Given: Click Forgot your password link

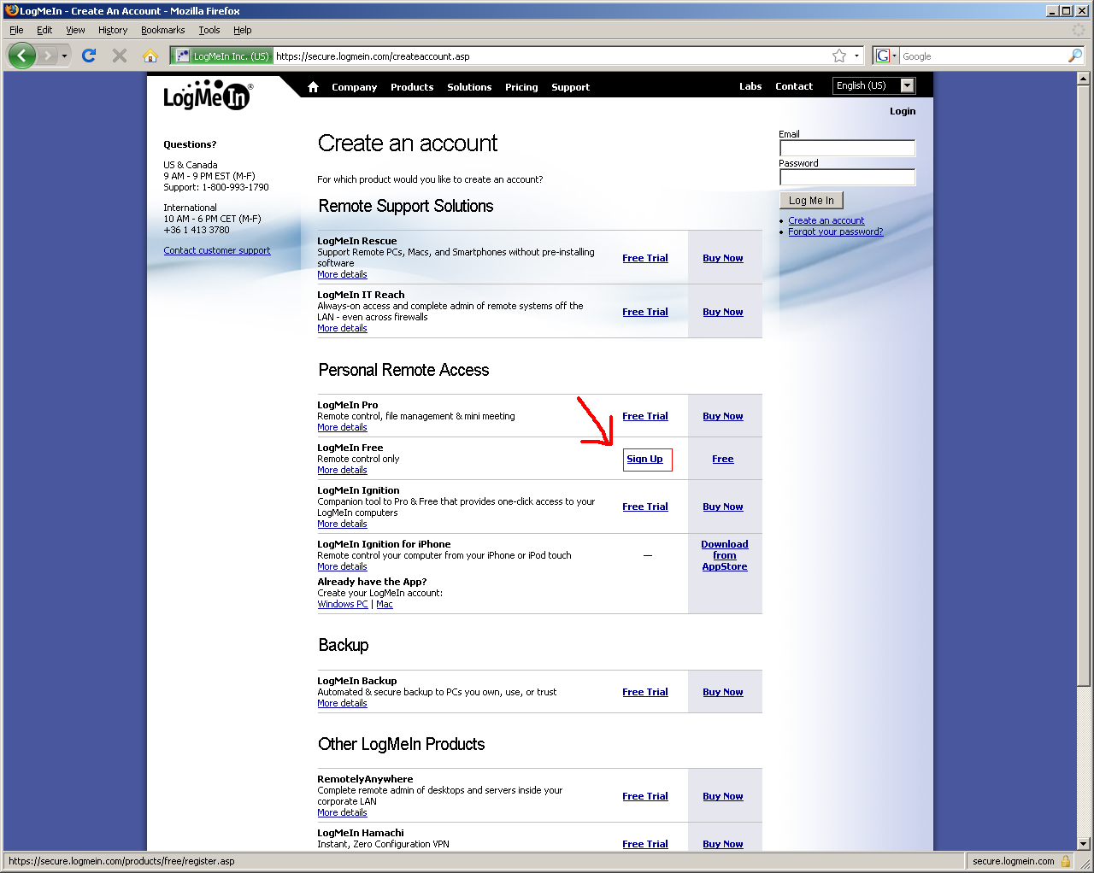Looking at the screenshot, I should (x=835, y=231).
